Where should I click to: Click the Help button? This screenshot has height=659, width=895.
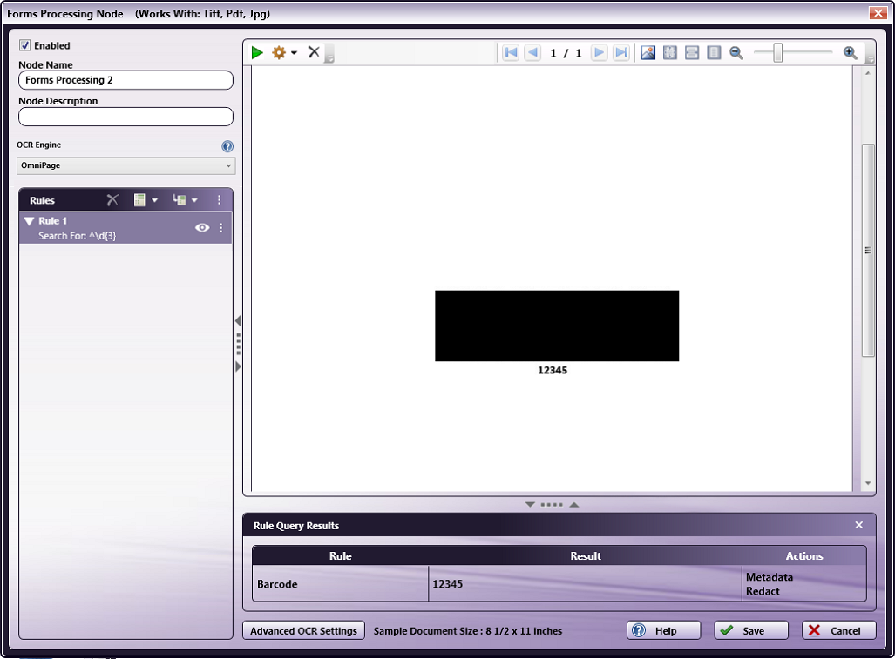(x=664, y=630)
